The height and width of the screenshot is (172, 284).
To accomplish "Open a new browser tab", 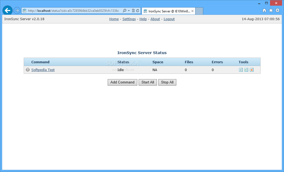I will tap(199, 11).
